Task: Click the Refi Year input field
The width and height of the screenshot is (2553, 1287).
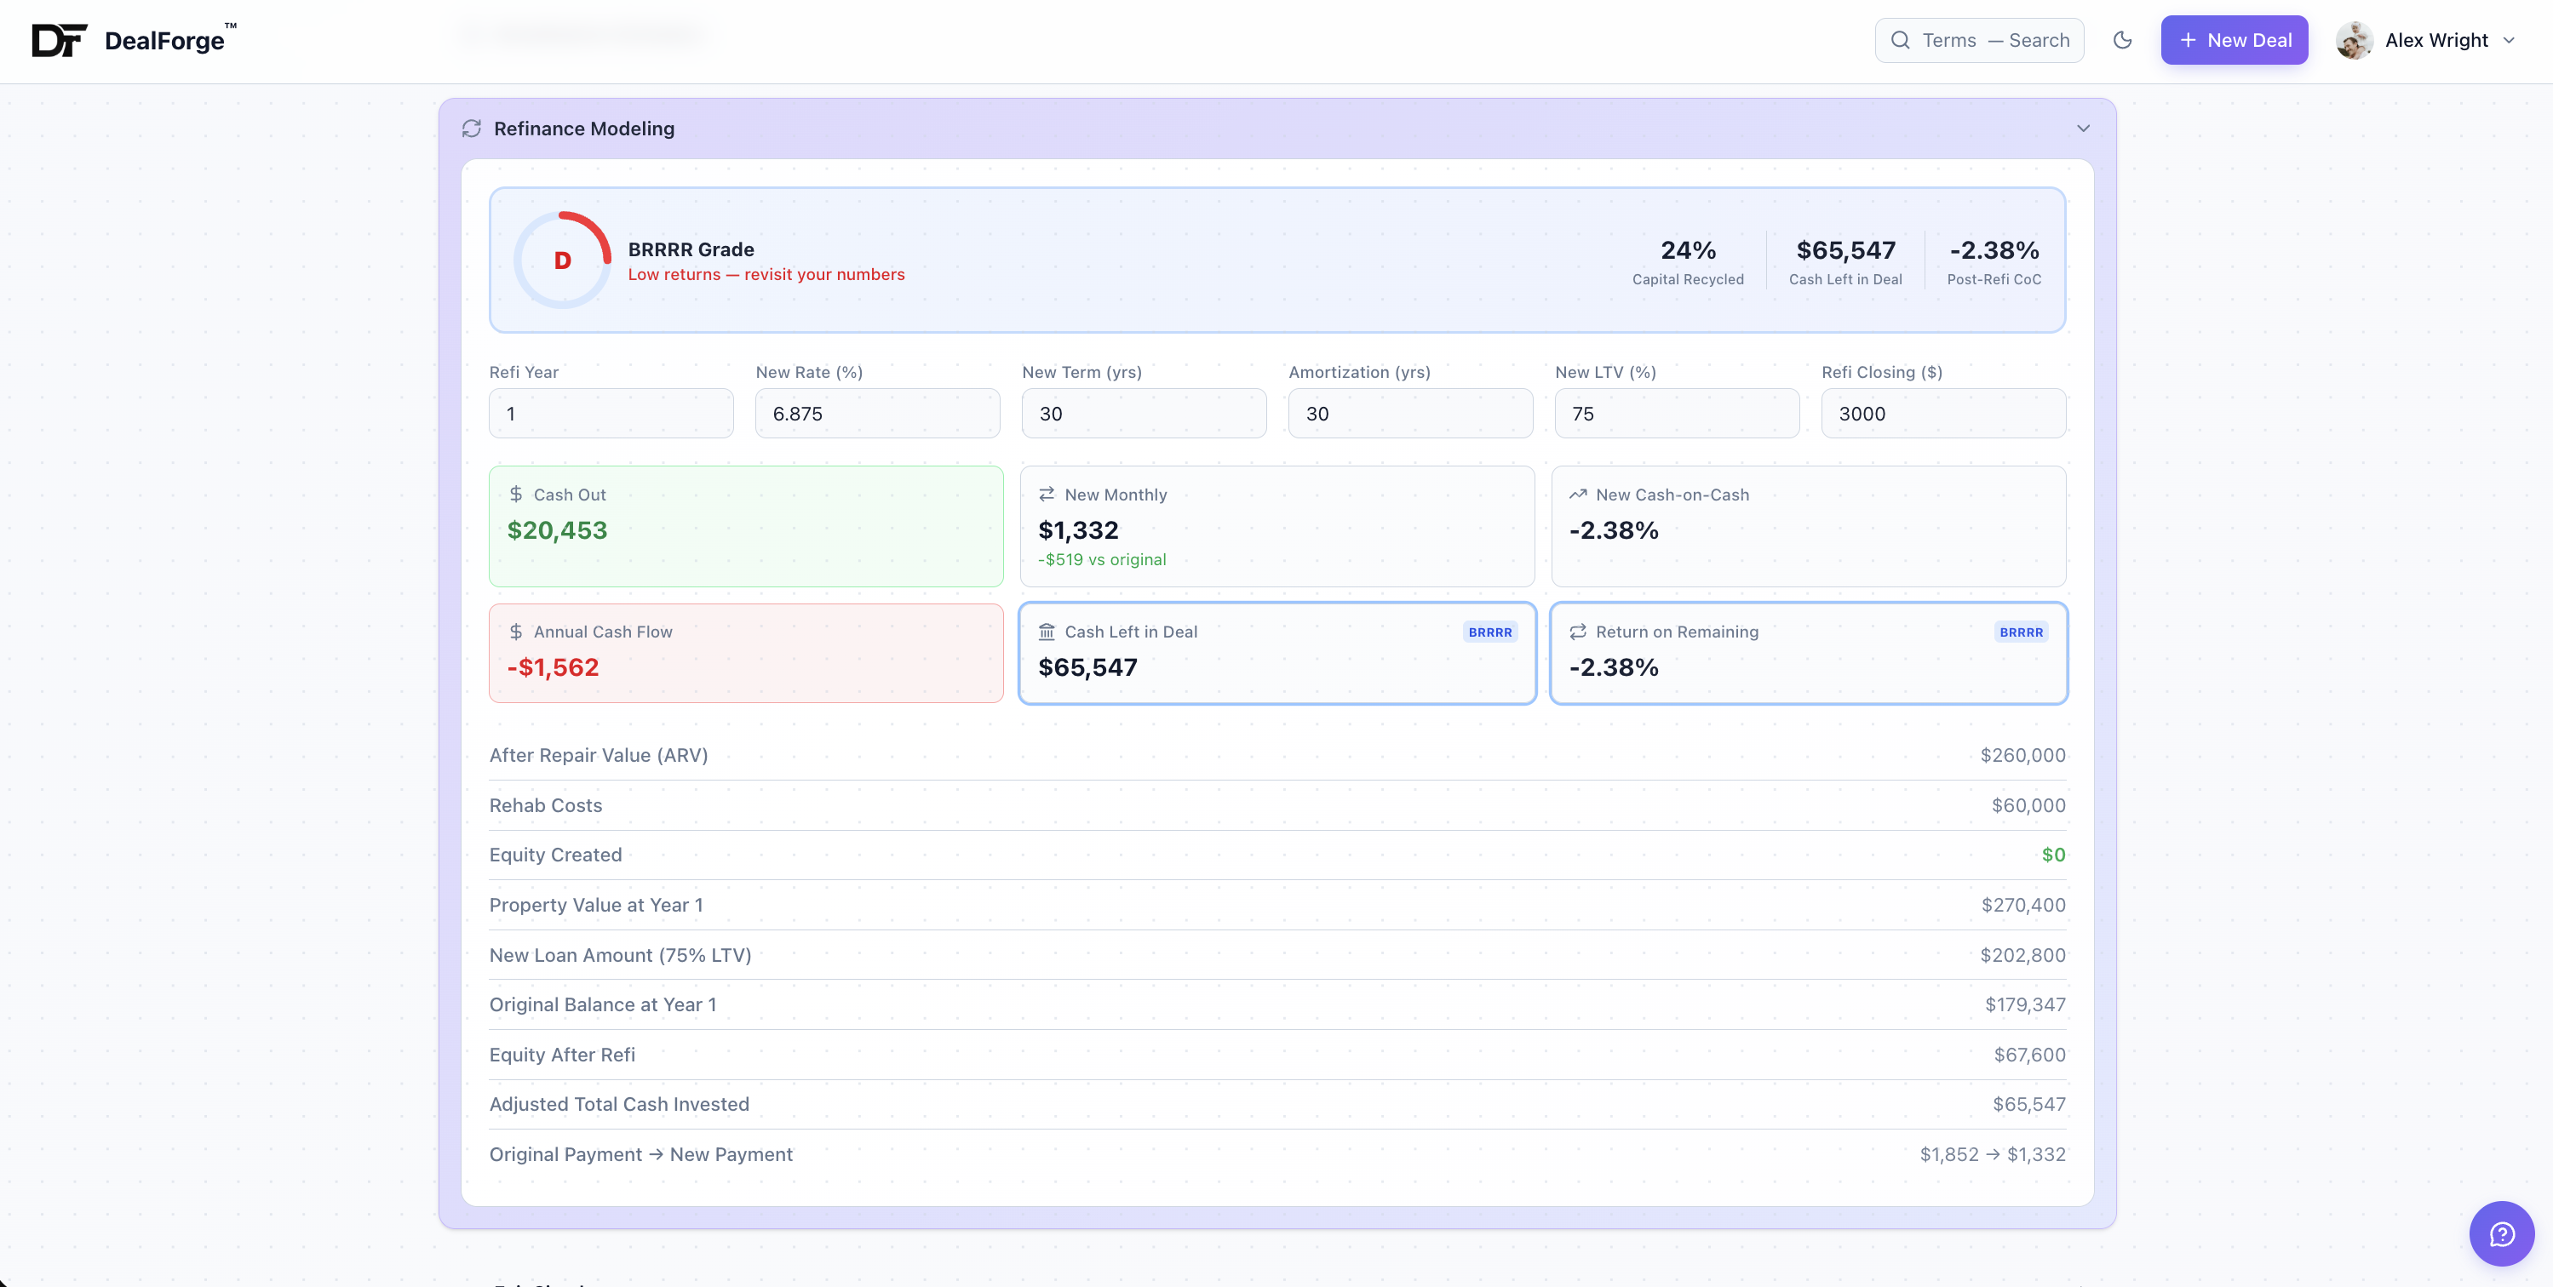Action: (611, 415)
